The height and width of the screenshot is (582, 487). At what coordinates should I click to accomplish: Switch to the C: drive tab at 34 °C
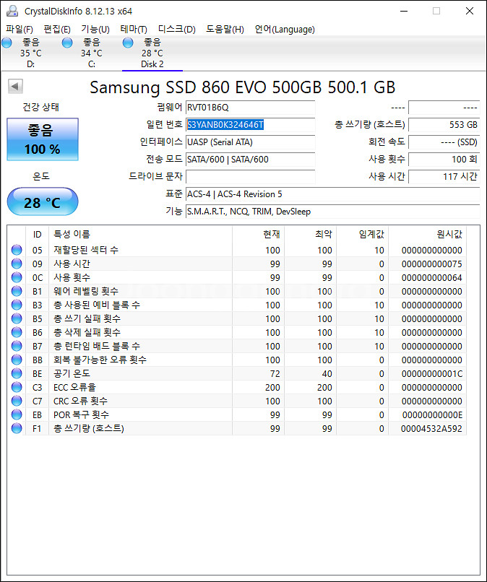[91, 53]
